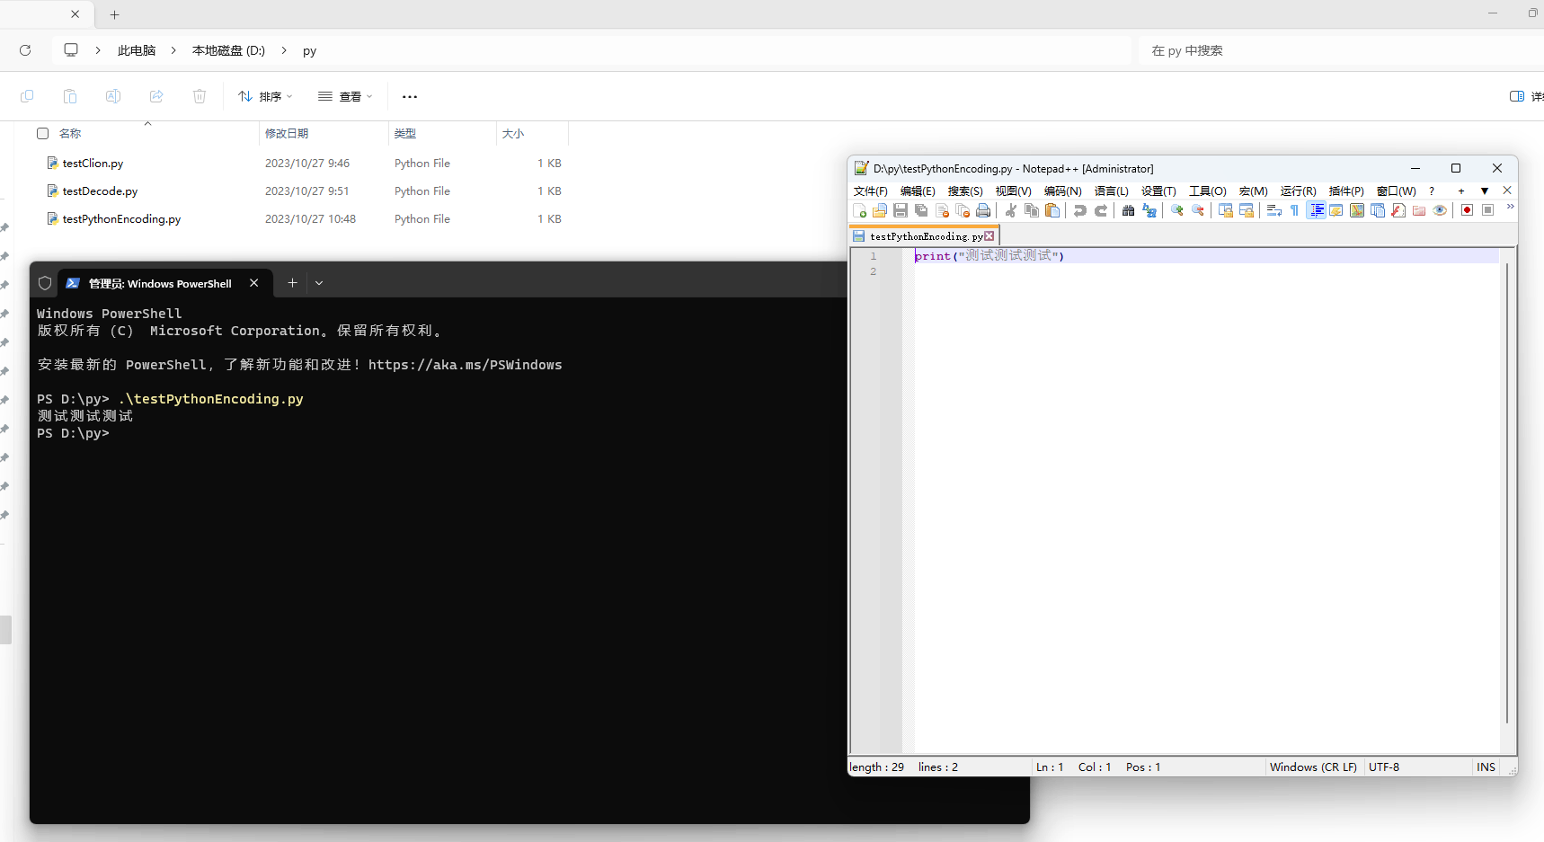The image size is (1544, 842).
Task: Toggle Word Wrap in Notepad++ toolbar
Action: click(x=1275, y=209)
